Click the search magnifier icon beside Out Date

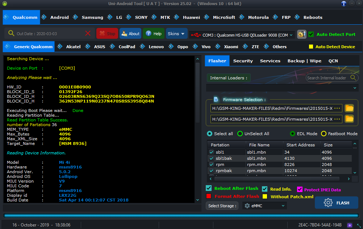[x=11, y=33]
